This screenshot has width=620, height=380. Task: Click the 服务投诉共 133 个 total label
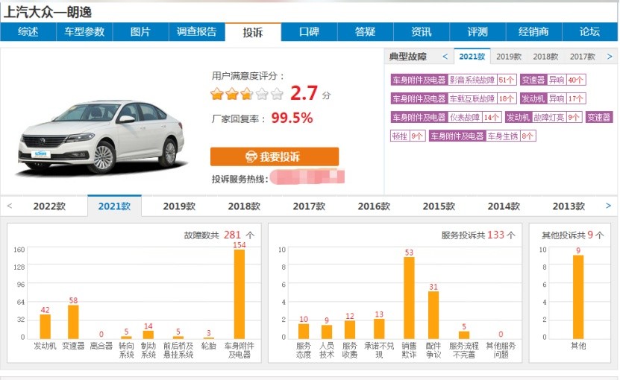point(478,235)
